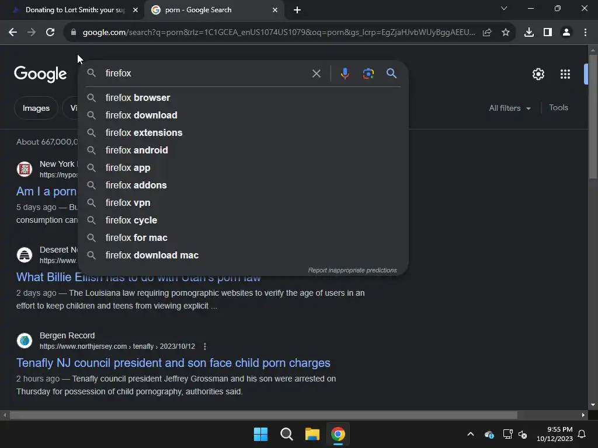Viewport: 598px width, 448px height.
Task: Open the downloads panel
Action: pos(529,33)
